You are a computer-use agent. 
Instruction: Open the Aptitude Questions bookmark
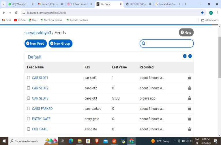(78, 20)
